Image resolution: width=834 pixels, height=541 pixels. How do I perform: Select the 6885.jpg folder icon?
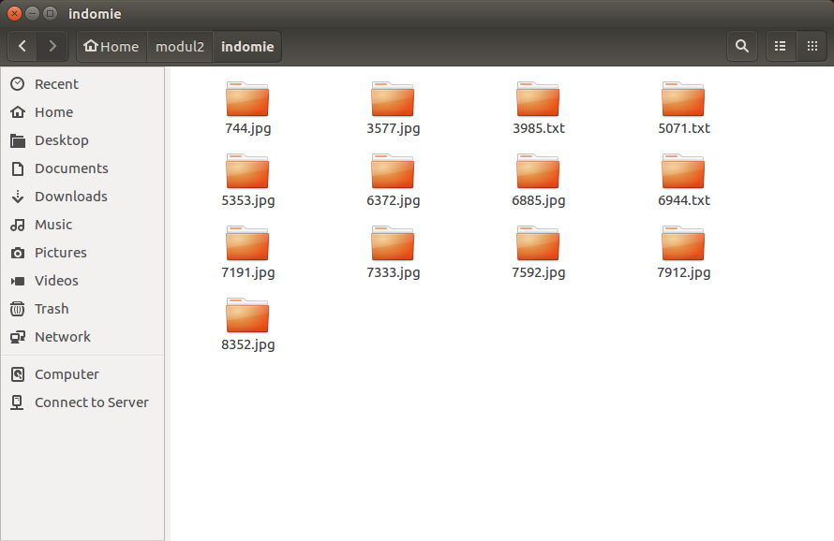(538, 171)
